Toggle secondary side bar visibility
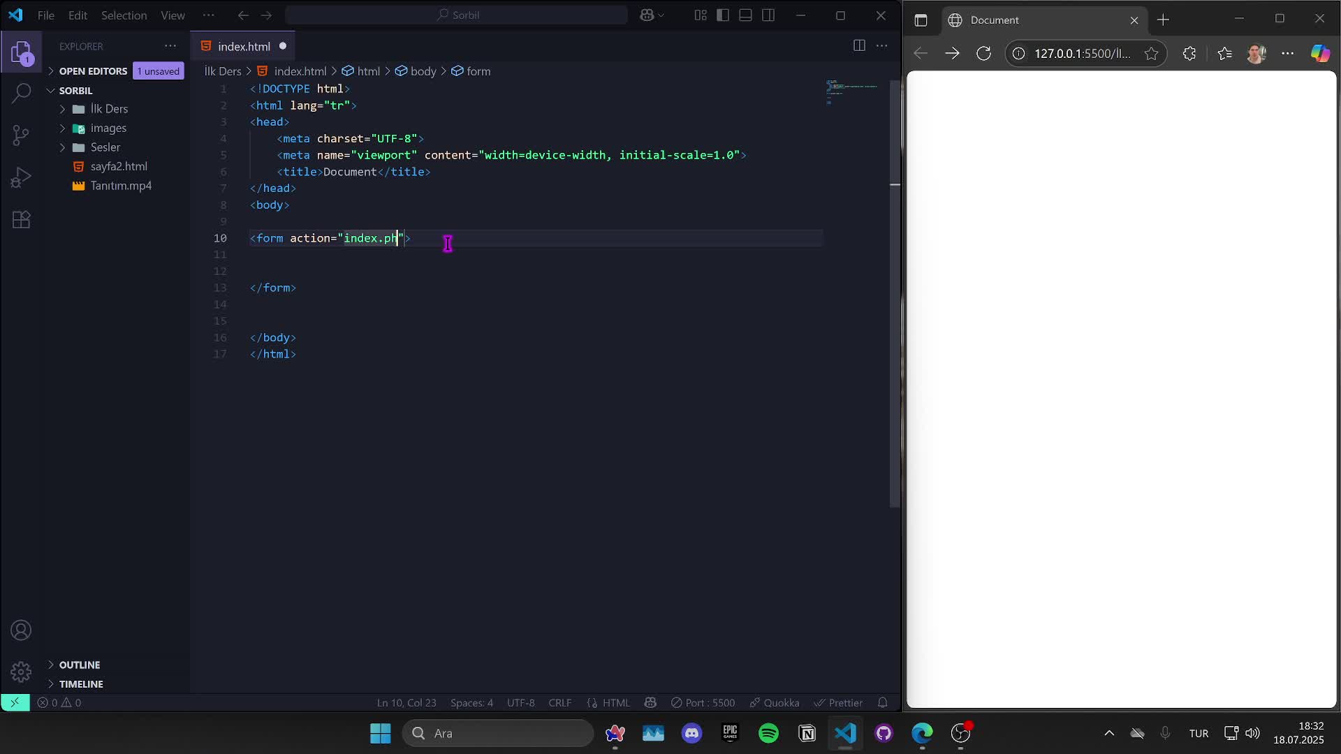This screenshot has width=1341, height=754. pyautogui.click(x=768, y=15)
